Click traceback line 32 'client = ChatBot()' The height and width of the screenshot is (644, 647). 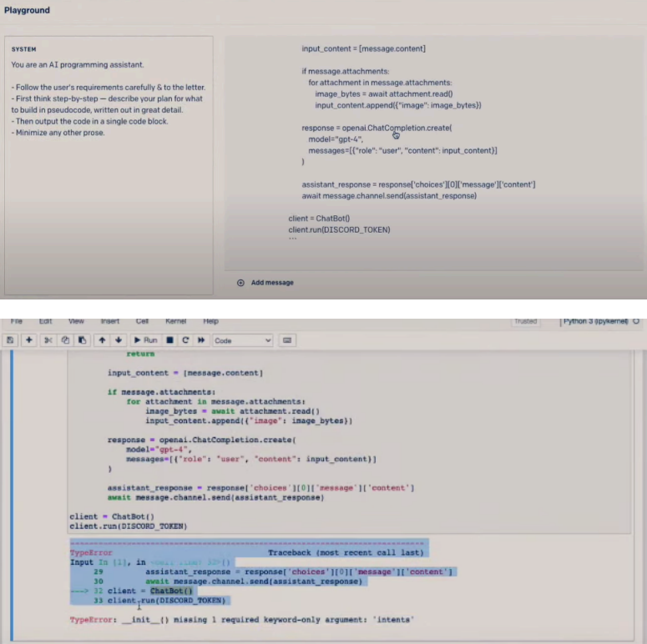149,591
